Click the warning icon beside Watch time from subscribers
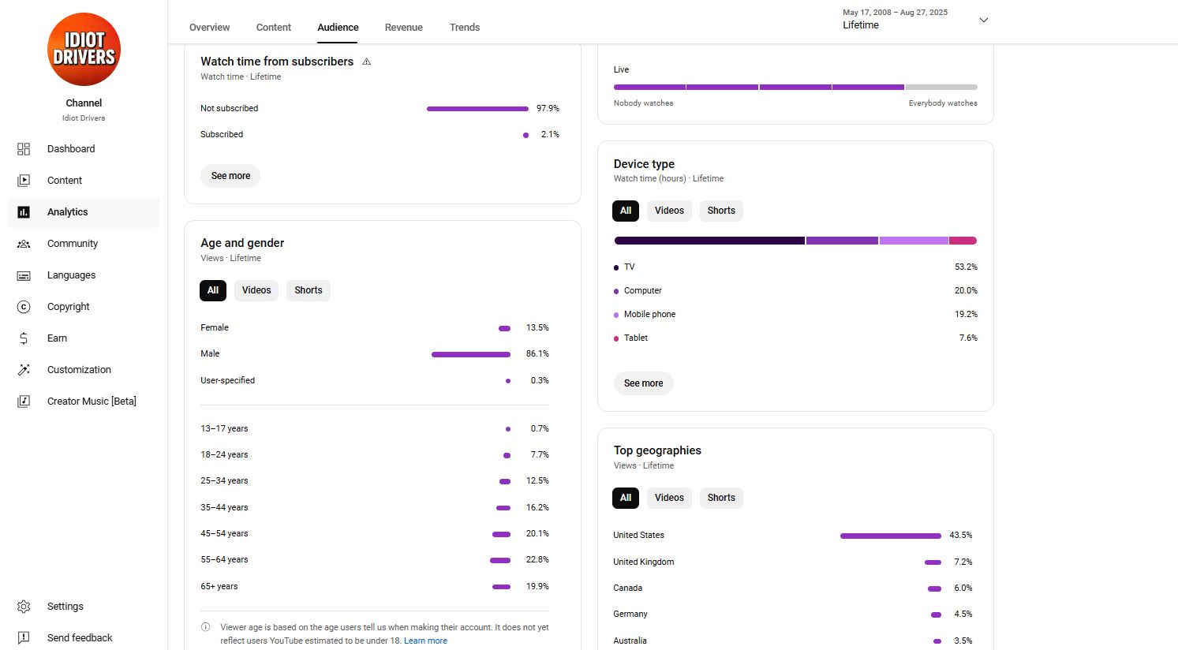 pyautogui.click(x=366, y=62)
